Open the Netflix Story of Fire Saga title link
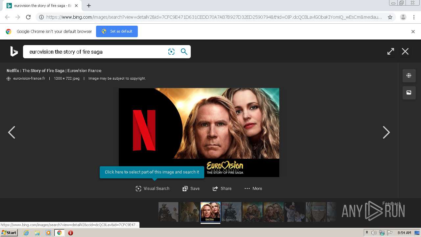Image resolution: width=421 pixels, height=237 pixels. point(54,70)
